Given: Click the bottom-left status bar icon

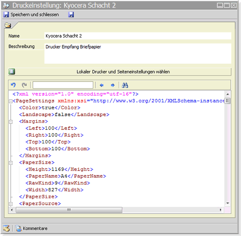Looking at the screenshot, I should pos(6,228).
